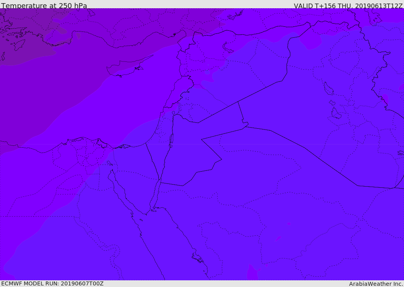Click the 'ECMWF MODEL RUN: 20190607T00Z' text
Image resolution: width=404 pixels, height=287 pixels.
coord(52,283)
